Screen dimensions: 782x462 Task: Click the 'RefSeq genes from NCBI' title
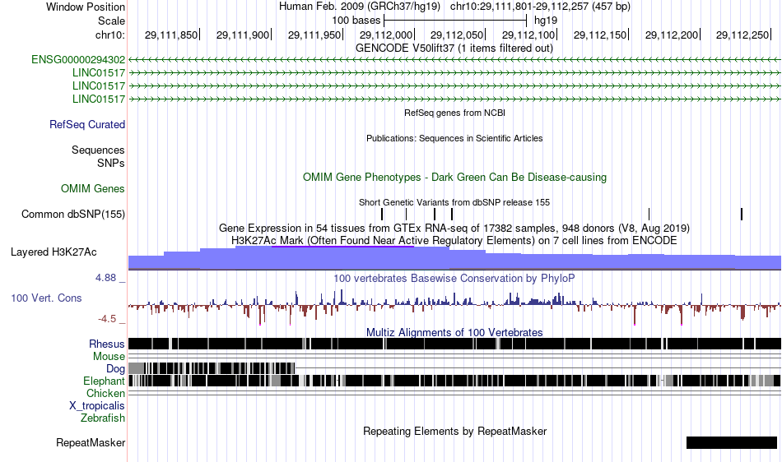[455, 113]
